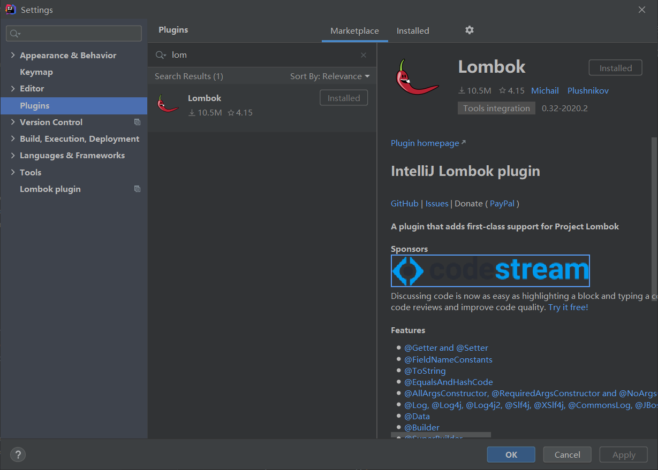Select Plugins in settings tree
This screenshot has width=658, height=470.
[74, 105]
